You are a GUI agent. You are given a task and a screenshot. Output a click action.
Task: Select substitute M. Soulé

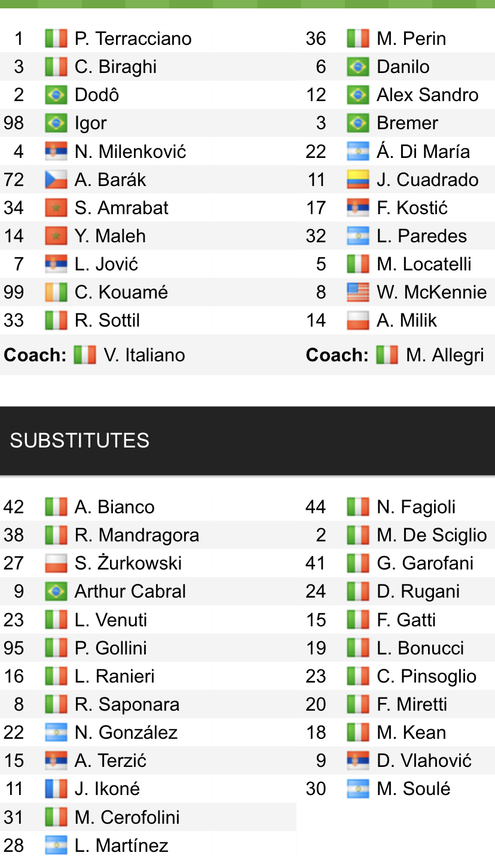[413, 788]
